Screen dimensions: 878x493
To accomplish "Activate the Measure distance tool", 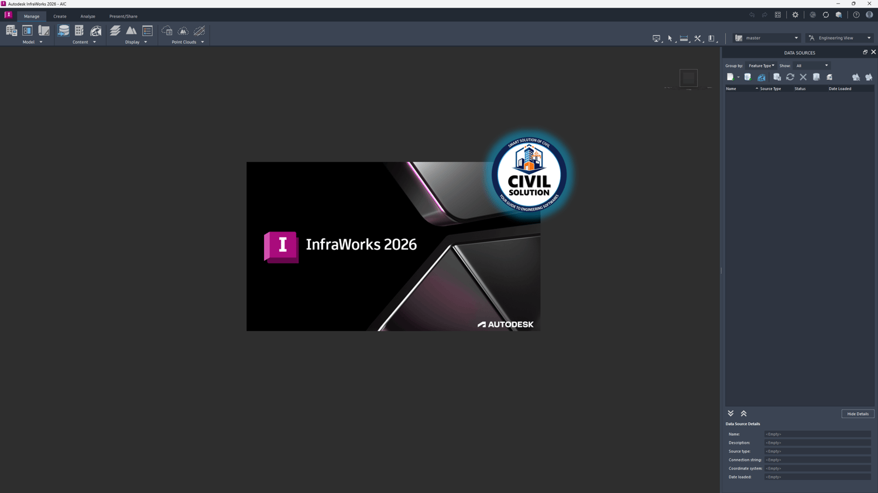I will tap(684, 39).
